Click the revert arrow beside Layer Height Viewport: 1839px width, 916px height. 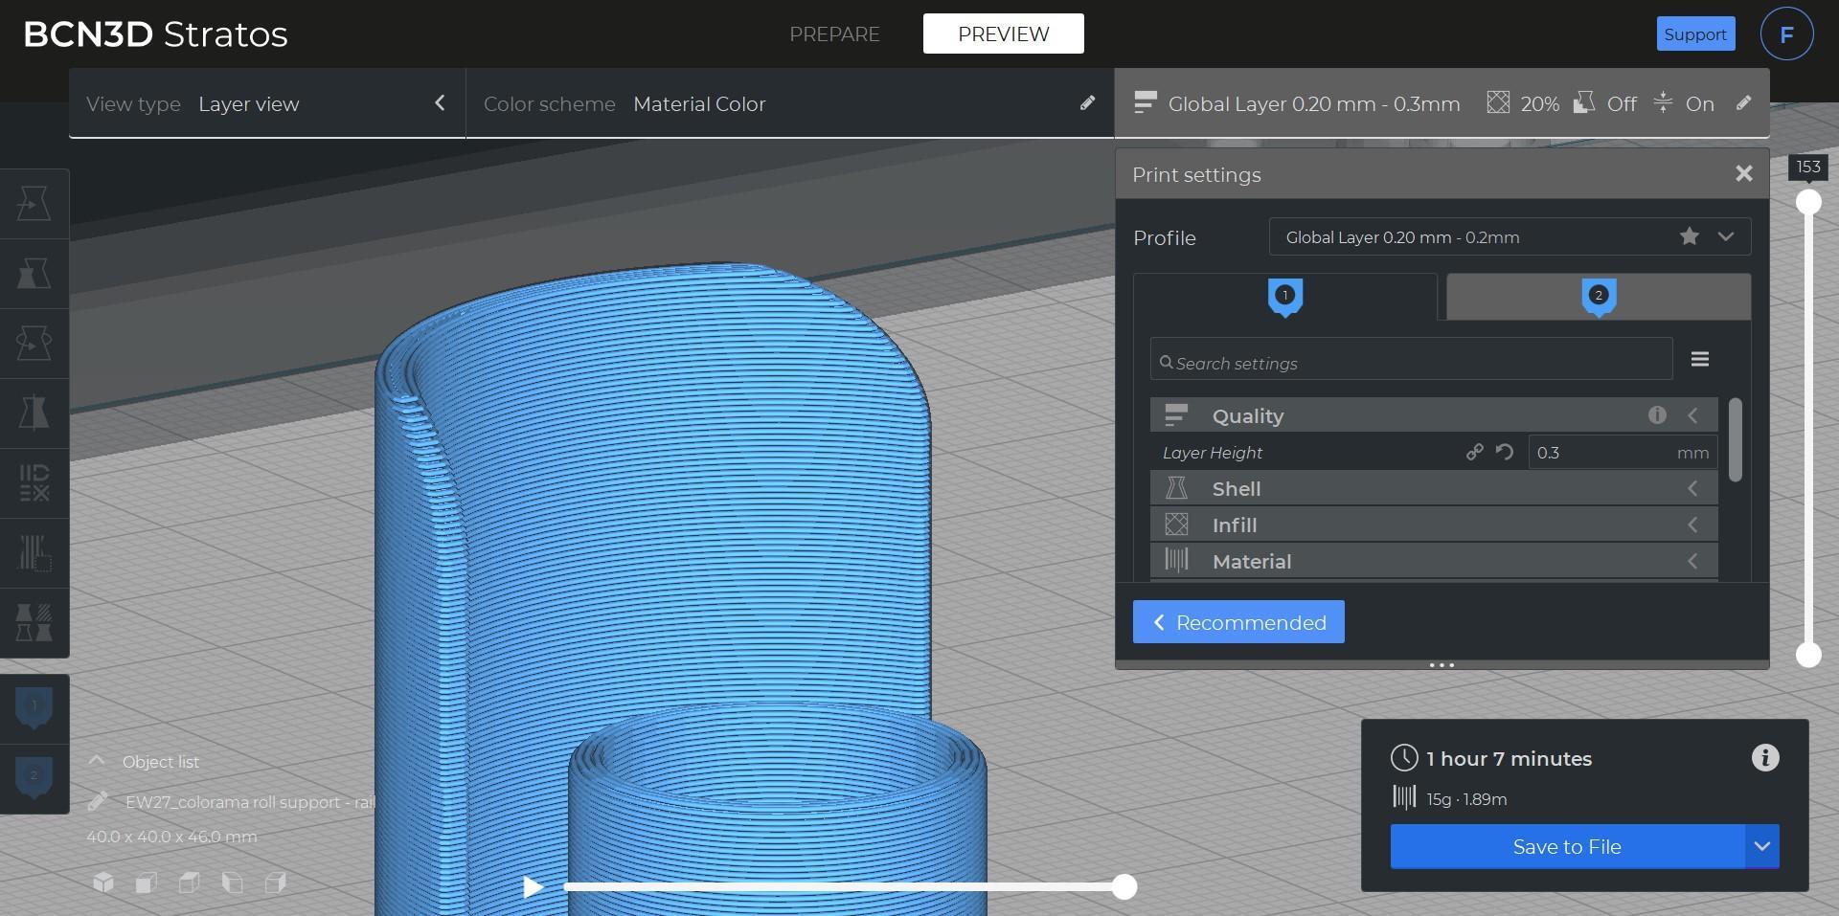1505,453
